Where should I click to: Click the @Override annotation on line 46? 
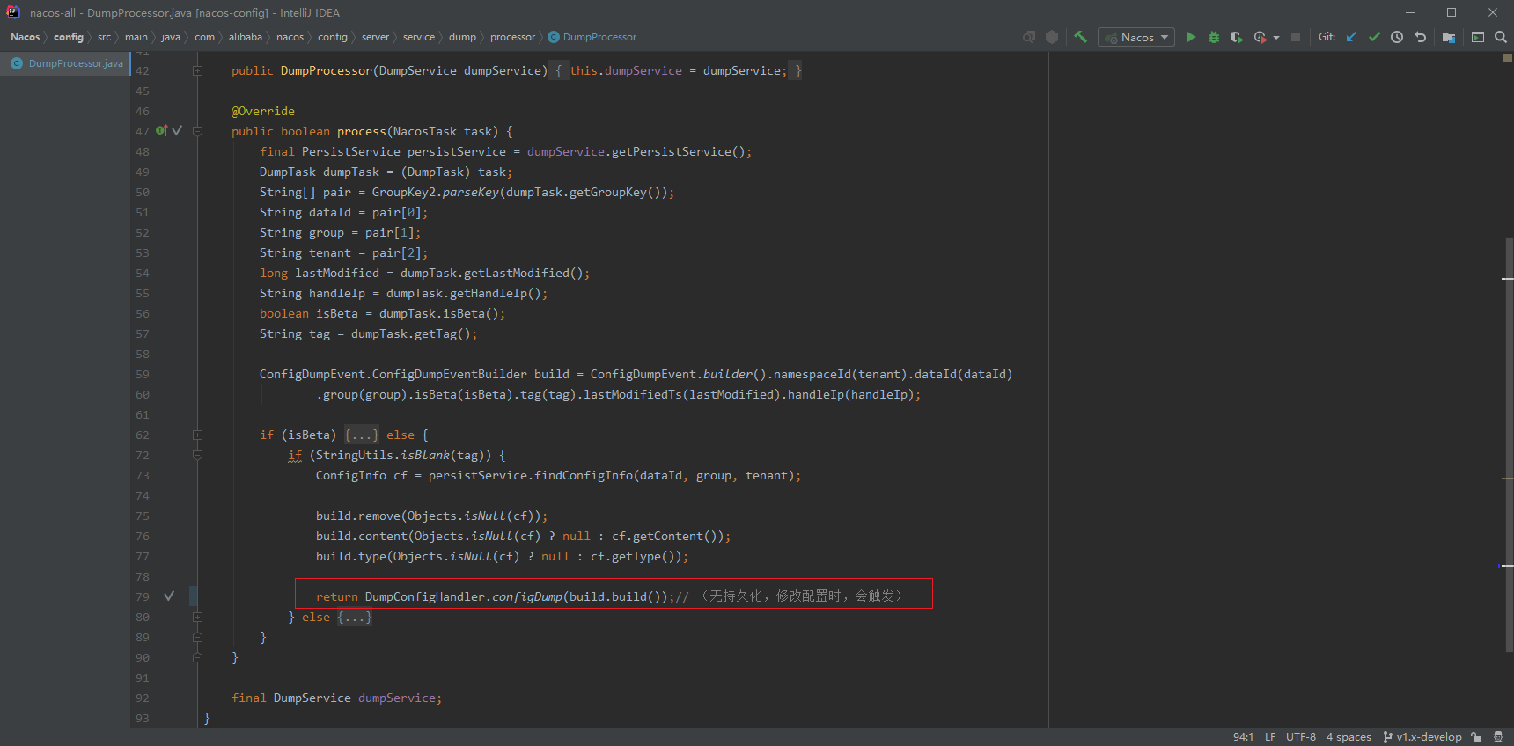263,111
